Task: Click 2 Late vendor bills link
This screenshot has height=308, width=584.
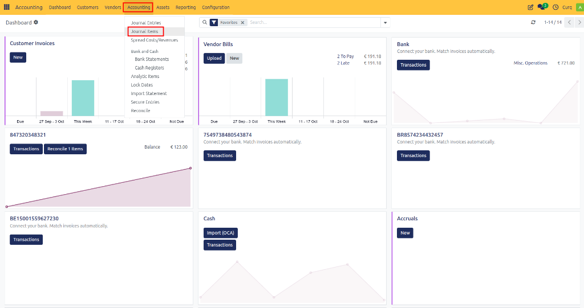Action: coord(343,63)
